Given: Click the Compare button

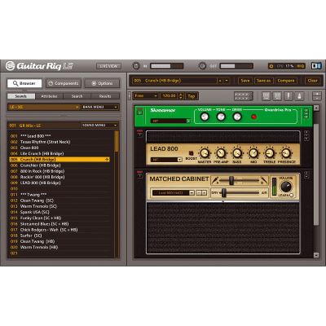Looking at the screenshot, I should (x=286, y=81).
